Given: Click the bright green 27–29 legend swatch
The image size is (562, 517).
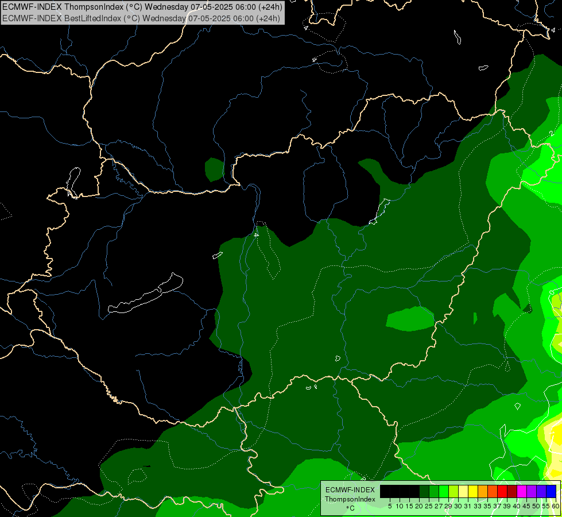Looking at the screenshot, I should (444, 491).
